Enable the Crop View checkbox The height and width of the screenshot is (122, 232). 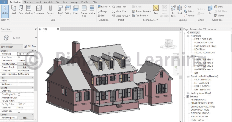pos(19,91)
